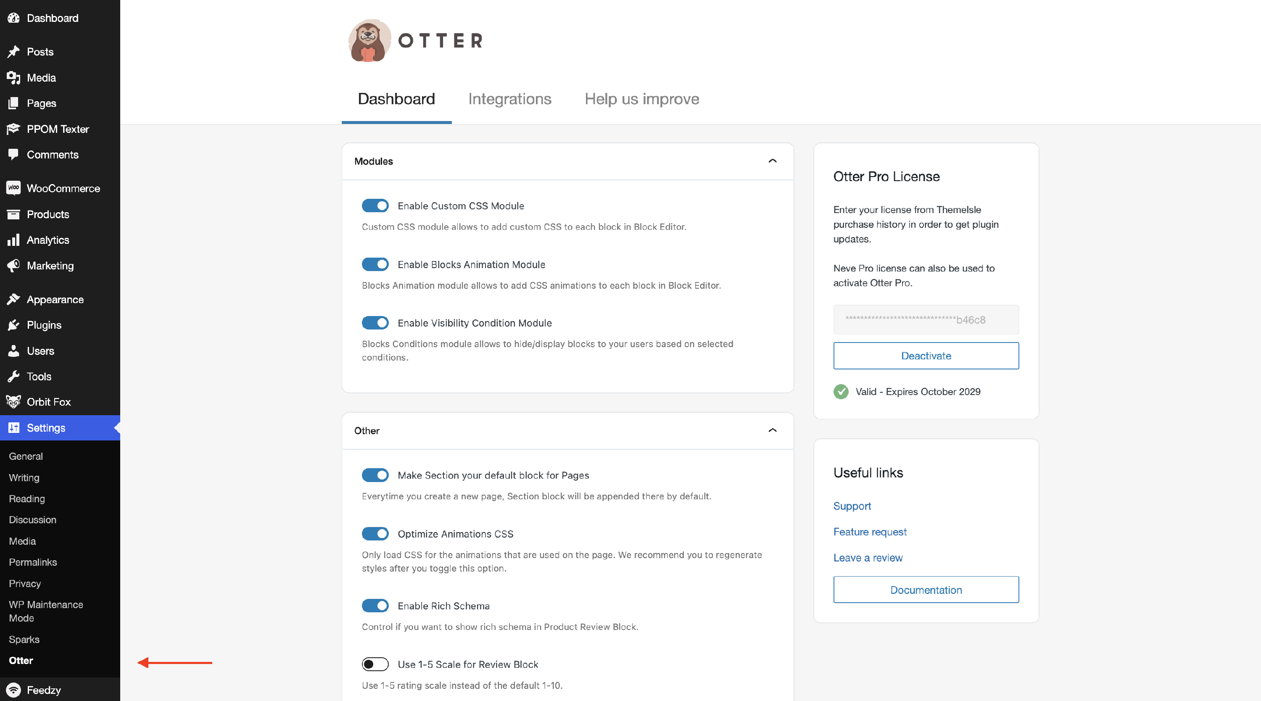Open the Help us improve tab
This screenshot has width=1261, height=701.
(x=642, y=99)
